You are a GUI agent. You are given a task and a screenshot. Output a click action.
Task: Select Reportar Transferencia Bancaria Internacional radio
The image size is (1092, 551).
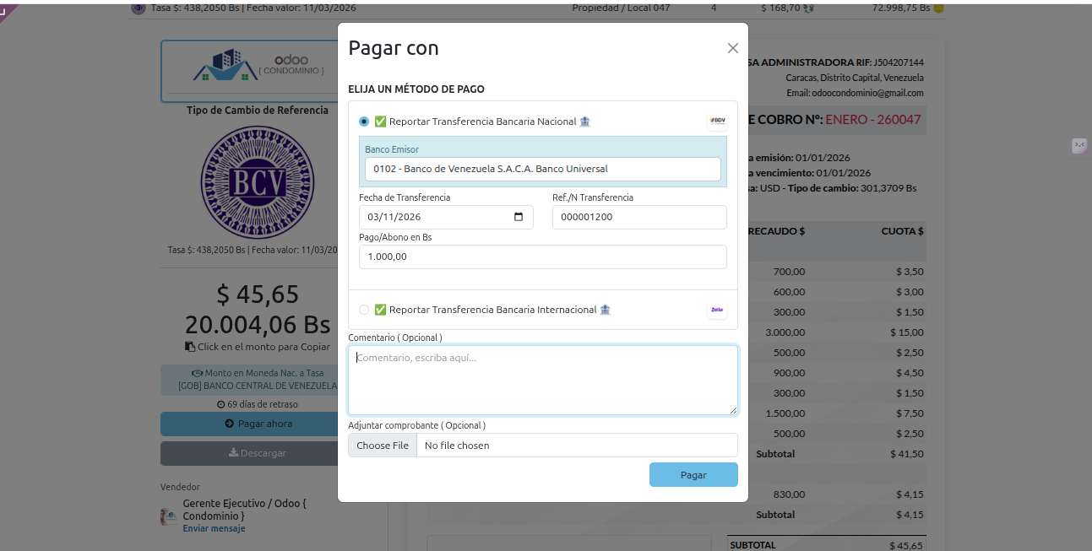(364, 310)
